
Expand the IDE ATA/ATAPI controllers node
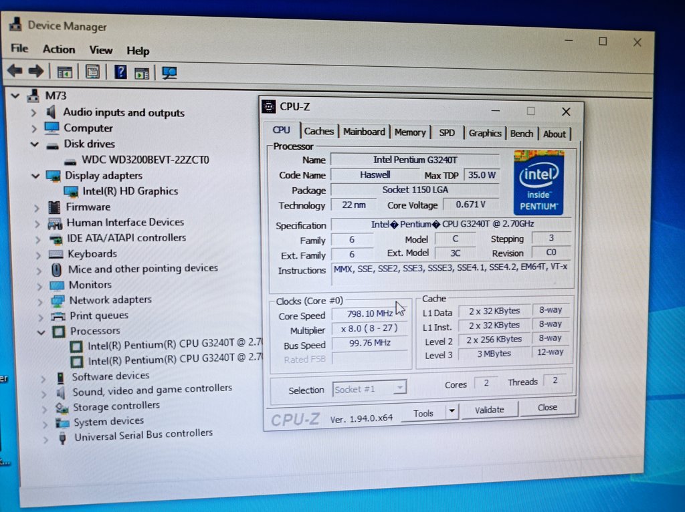pyautogui.click(x=38, y=240)
